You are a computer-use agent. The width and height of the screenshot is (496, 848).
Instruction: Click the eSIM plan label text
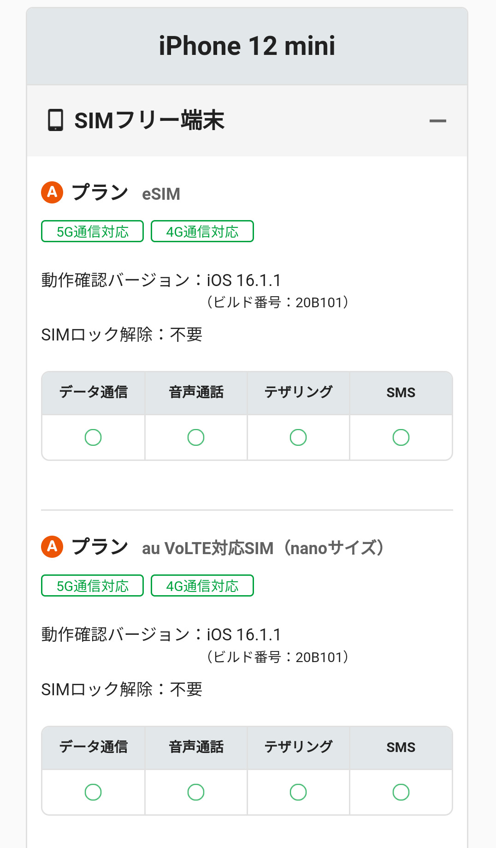161,194
